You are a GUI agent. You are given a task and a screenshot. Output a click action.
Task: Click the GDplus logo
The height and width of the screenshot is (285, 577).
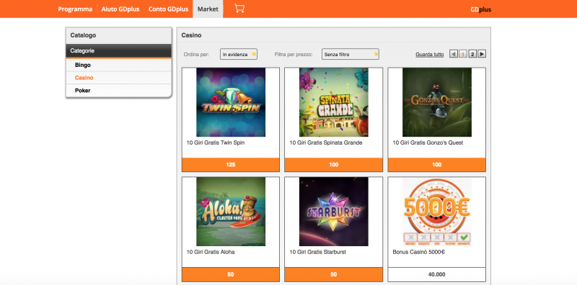[x=480, y=10]
